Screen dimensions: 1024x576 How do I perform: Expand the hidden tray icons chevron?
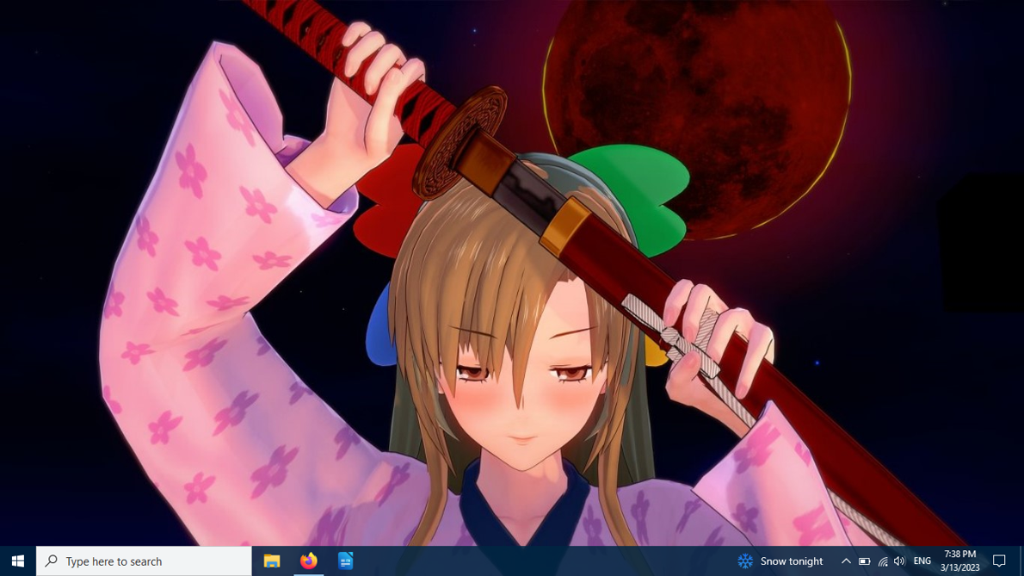click(x=846, y=561)
